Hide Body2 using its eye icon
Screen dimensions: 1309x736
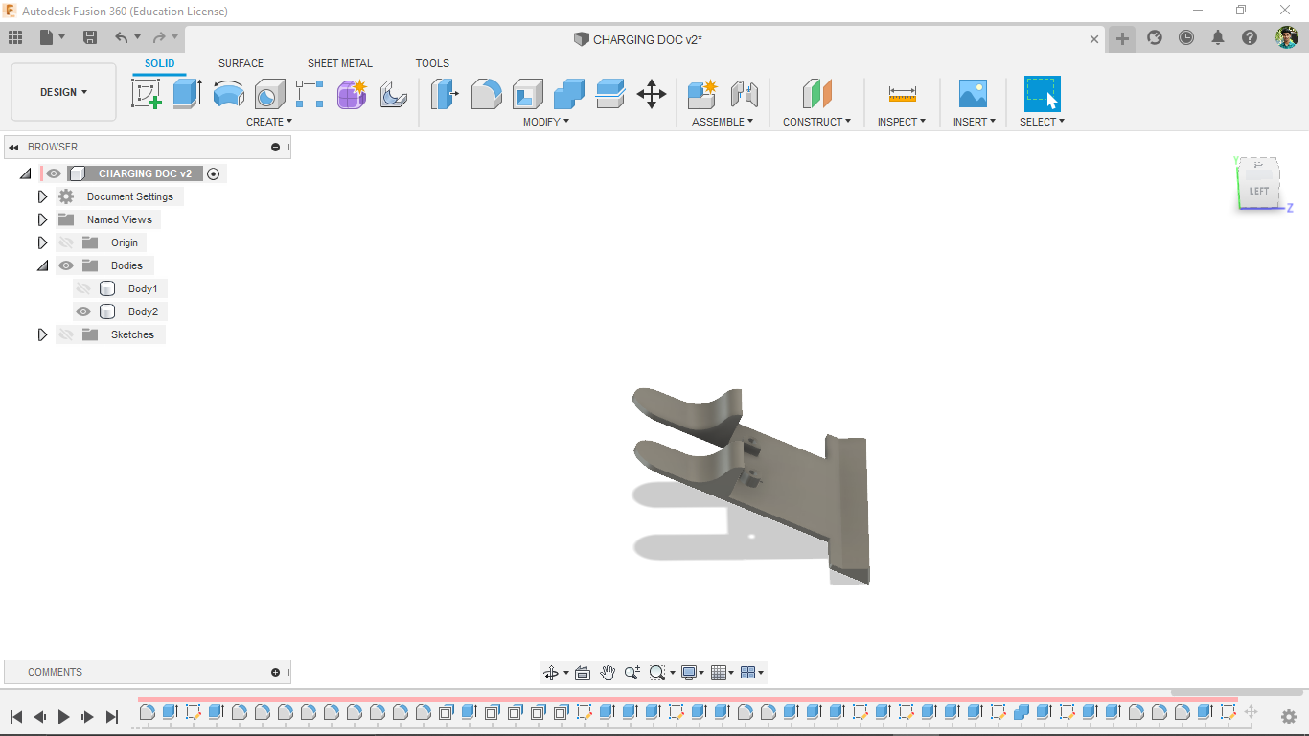coord(83,310)
